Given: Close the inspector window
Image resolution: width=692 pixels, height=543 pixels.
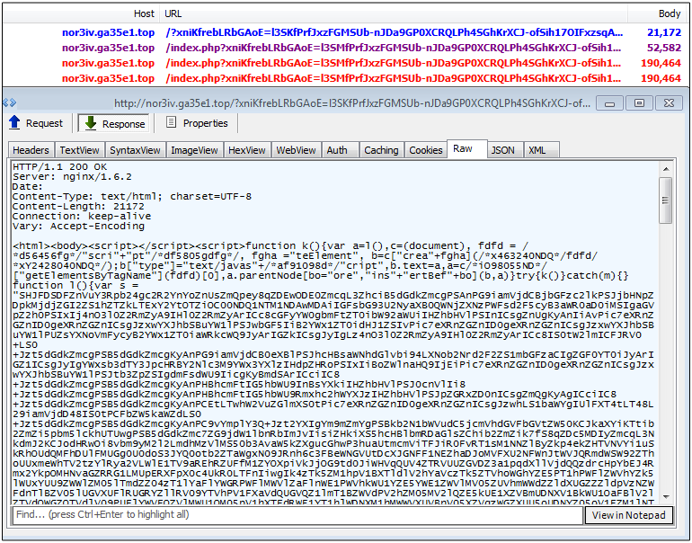Looking at the screenshot, I should [669, 103].
